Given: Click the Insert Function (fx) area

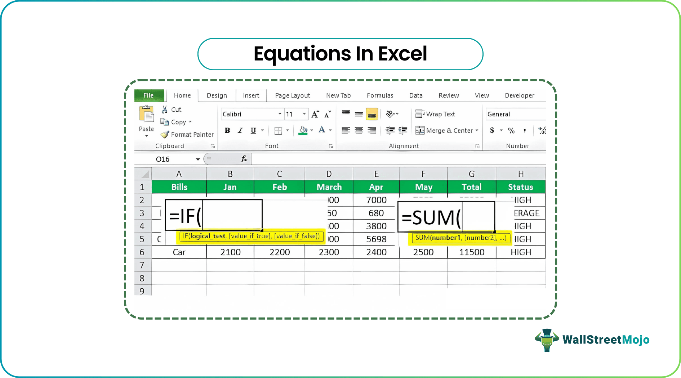Looking at the screenshot, I should [x=243, y=159].
